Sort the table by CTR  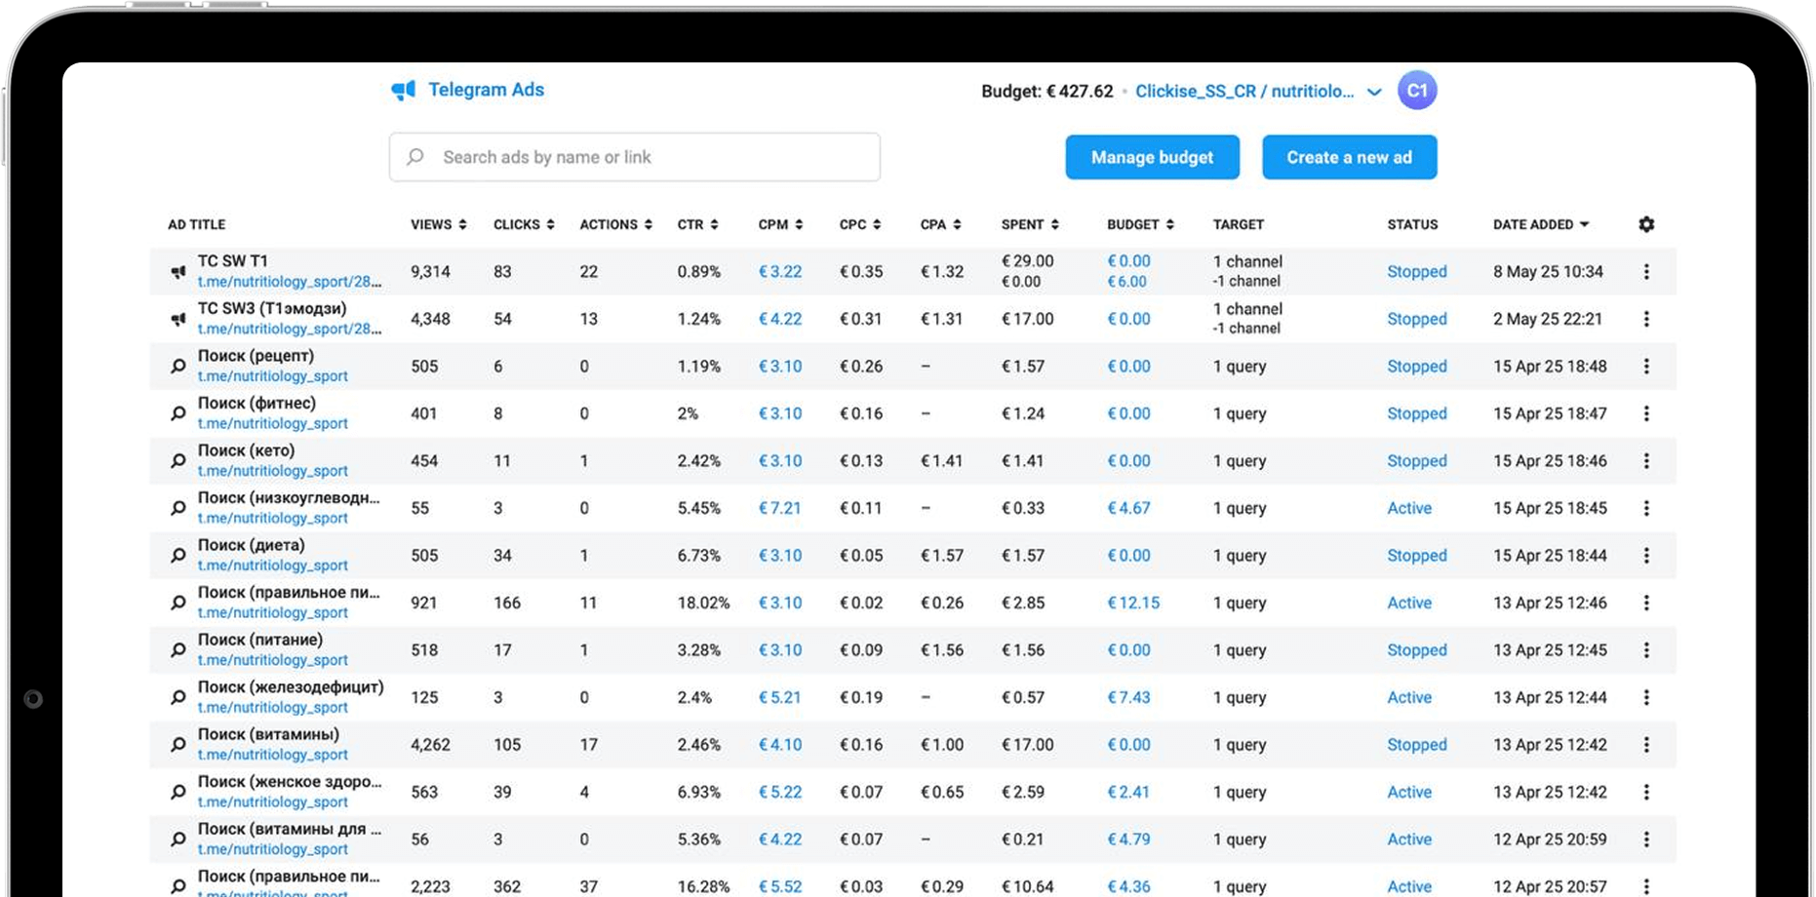[698, 224]
